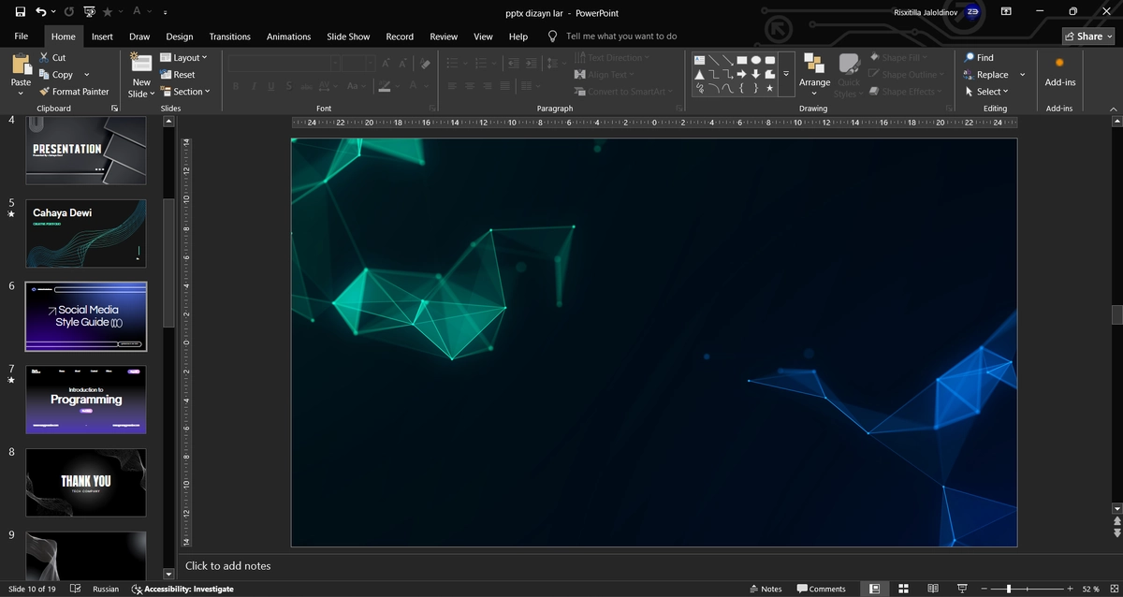This screenshot has width=1123, height=597.
Task: Customize Quick Access Toolbar dropdown
Action: coord(165,12)
